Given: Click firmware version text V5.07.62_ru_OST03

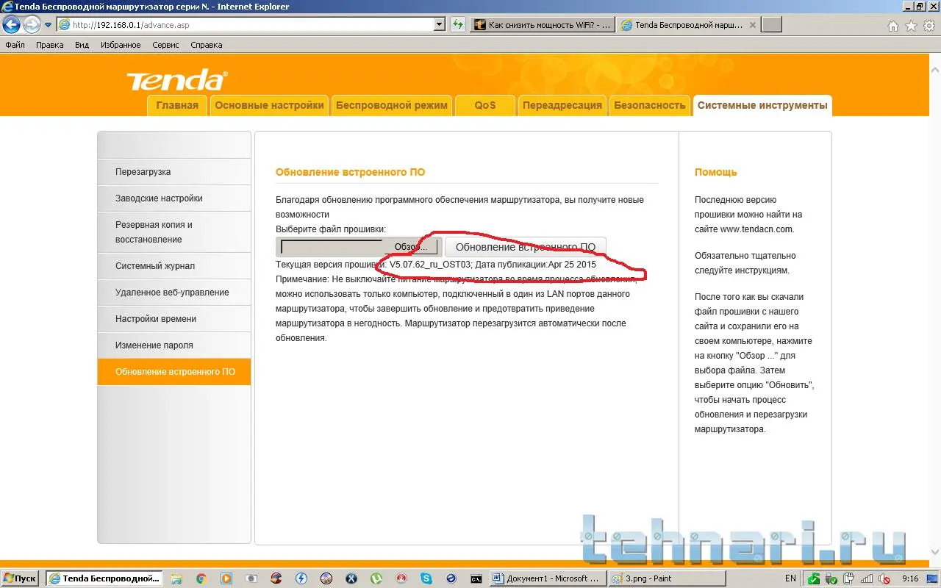Looking at the screenshot, I should (x=430, y=264).
